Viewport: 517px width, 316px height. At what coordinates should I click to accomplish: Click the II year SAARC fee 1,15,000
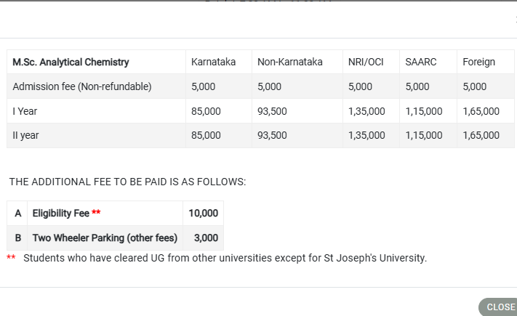(x=423, y=135)
